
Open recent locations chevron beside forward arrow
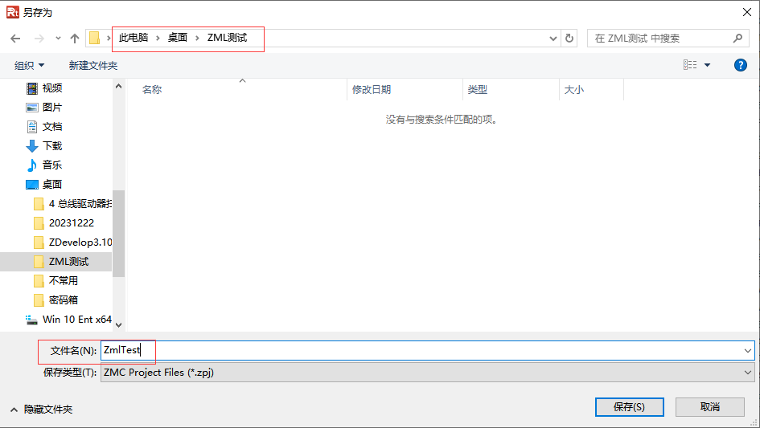pyautogui.click(x=58, y=39)
